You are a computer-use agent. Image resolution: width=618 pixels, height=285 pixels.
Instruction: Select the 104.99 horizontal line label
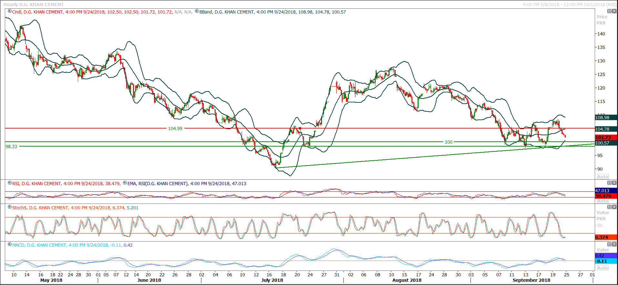click(175, 128)
